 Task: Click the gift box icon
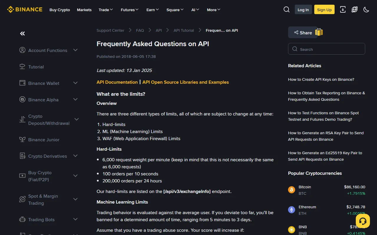tap(319, 32)
